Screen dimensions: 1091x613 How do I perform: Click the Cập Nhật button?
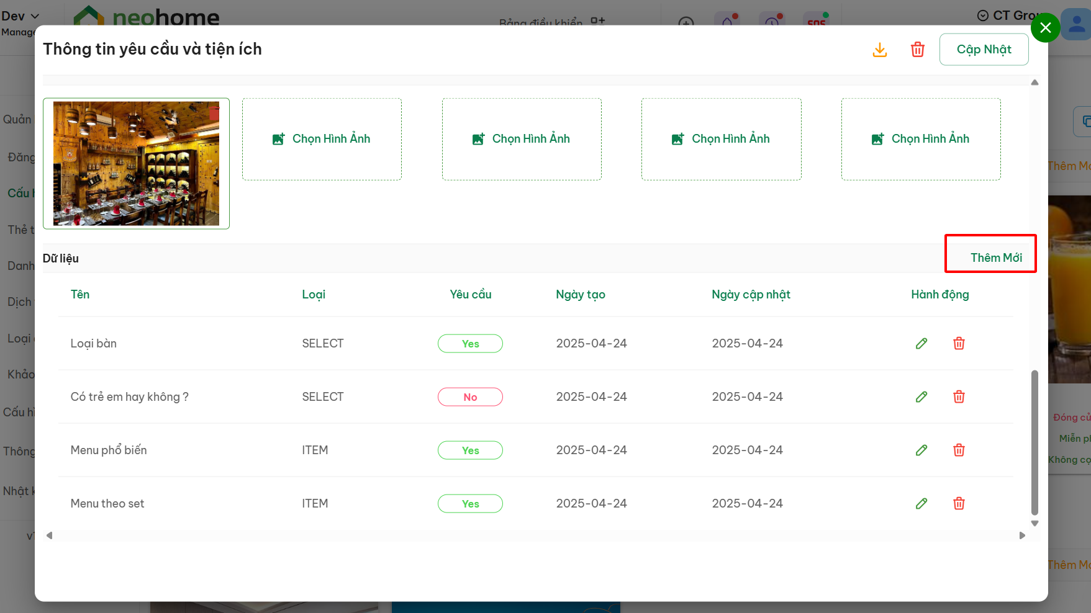(984, 50)
